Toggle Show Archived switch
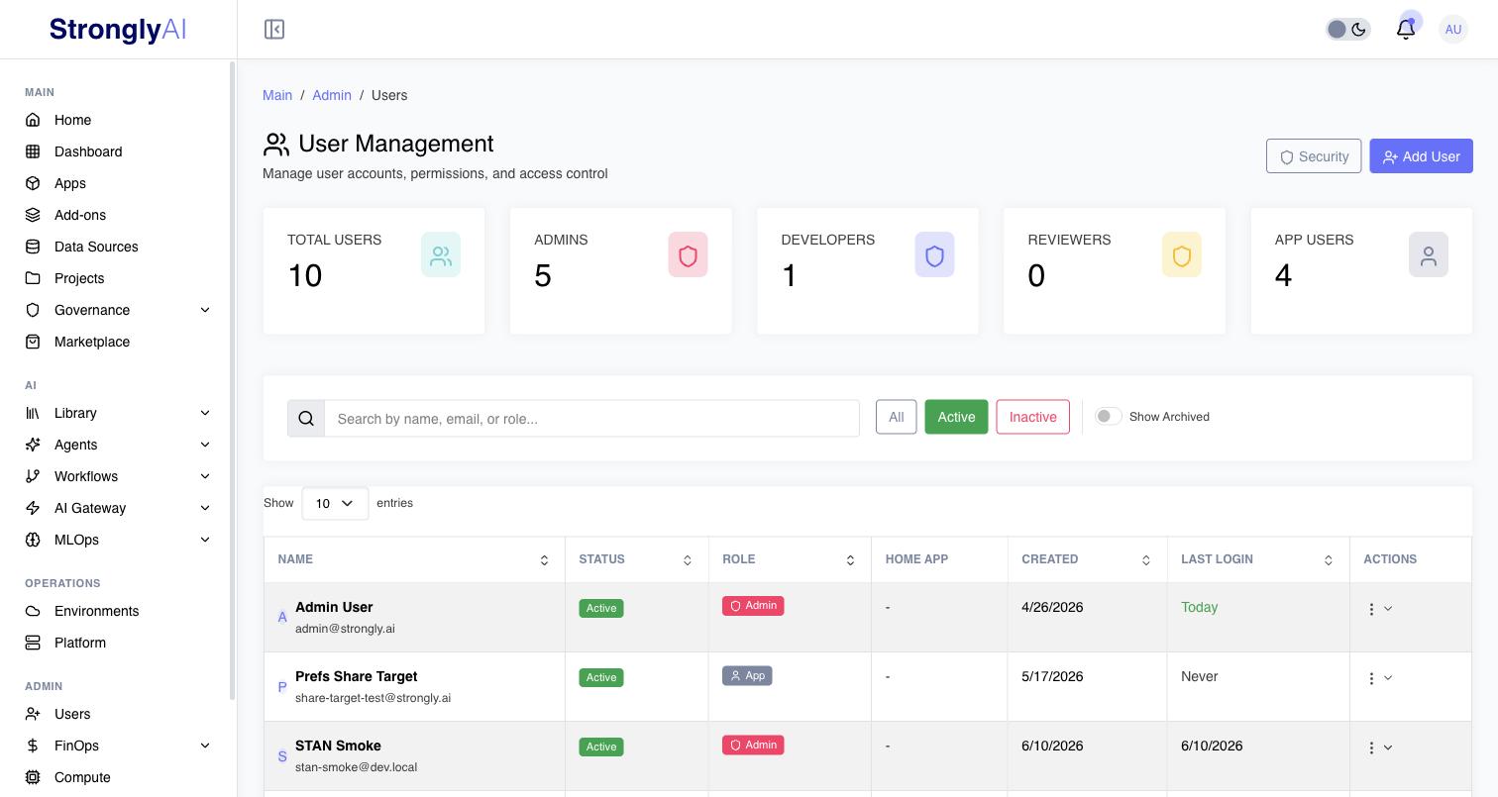This screenshot has height=797, width=1498. coord(1108,416)
